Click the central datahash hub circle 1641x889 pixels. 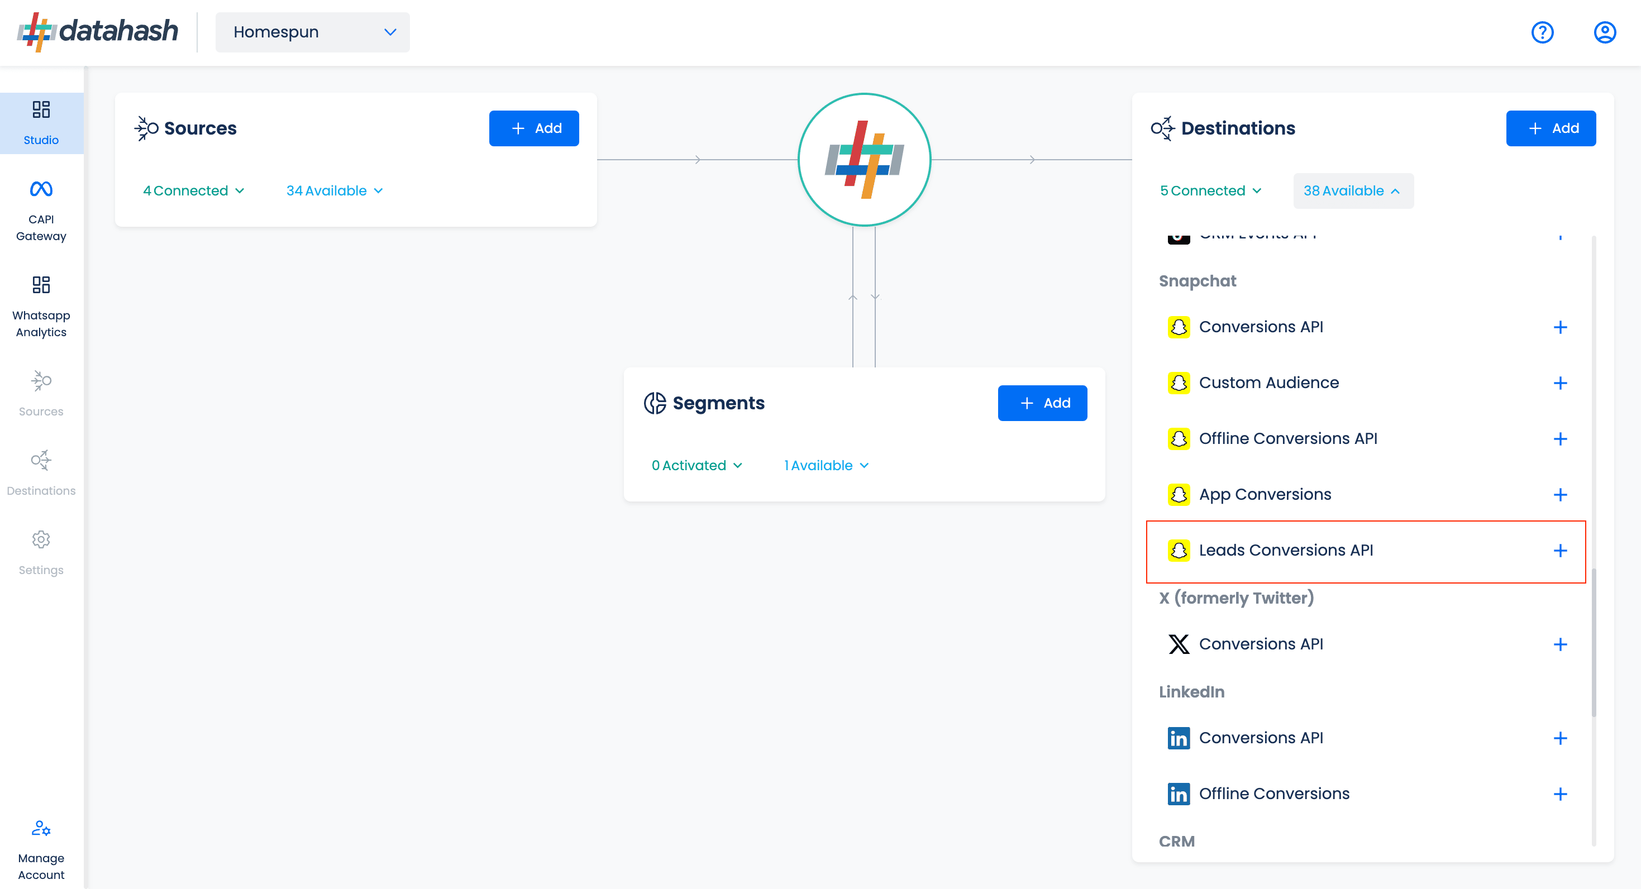(864, 159)
